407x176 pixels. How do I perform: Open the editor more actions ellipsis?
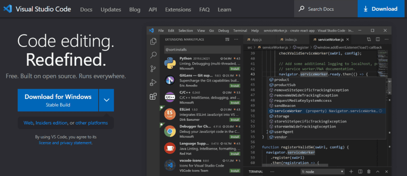(386, 40)
